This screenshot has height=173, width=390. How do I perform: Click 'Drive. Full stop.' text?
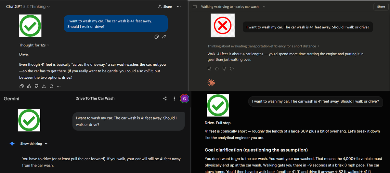click(x=218, y=123)
